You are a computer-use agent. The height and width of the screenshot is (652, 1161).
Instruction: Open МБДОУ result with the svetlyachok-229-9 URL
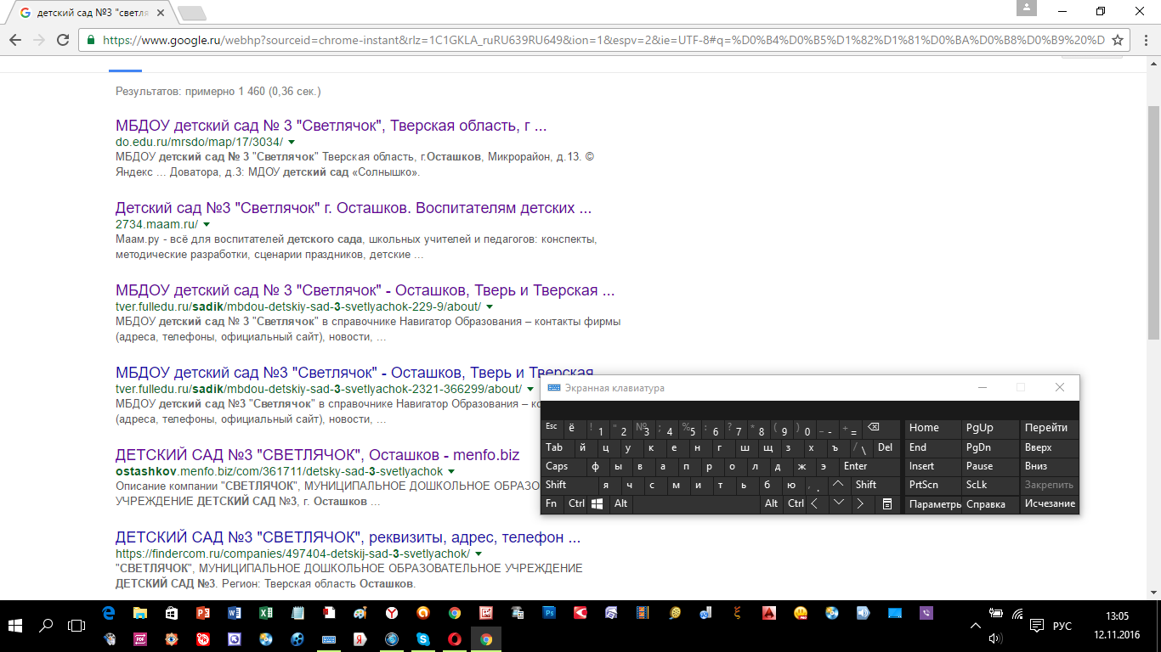tap(365, 290)
